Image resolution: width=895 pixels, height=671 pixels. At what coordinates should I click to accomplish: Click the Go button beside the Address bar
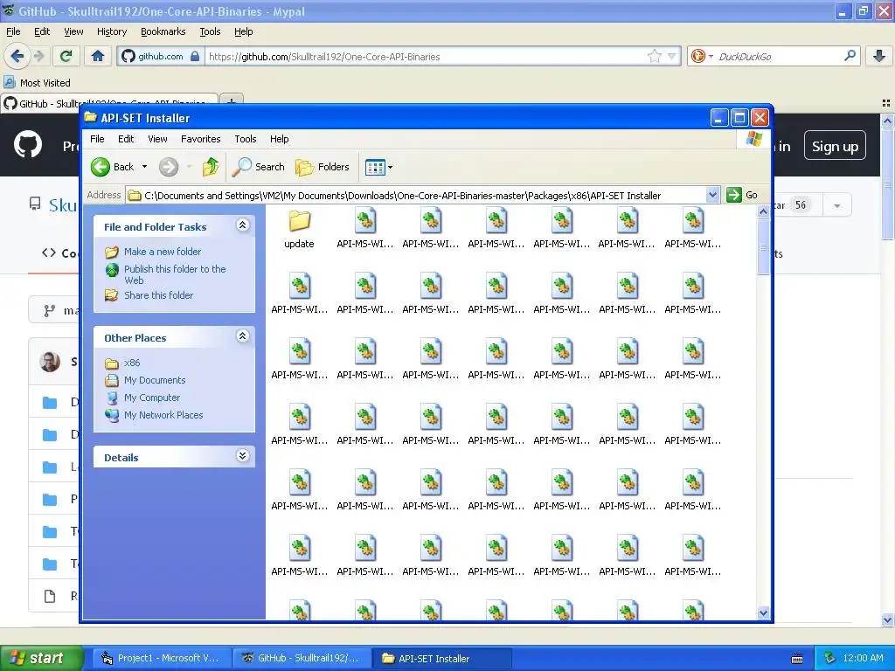[x=743, y=195]
